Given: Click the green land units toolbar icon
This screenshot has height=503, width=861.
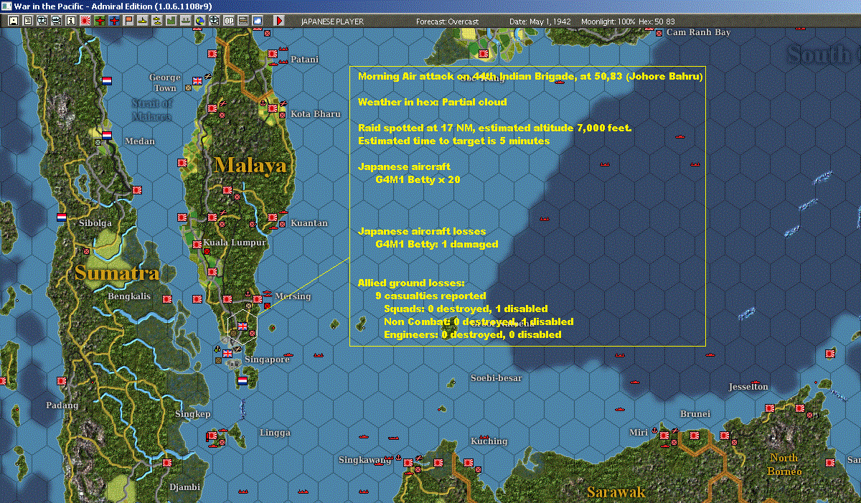Looking at the screenshot, I should (x=171, y=21).
